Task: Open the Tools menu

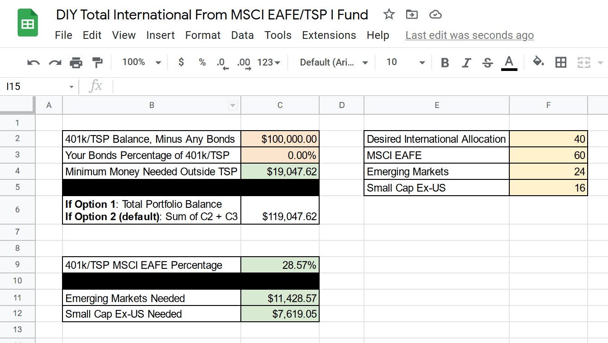Action: tap(278, 35)
